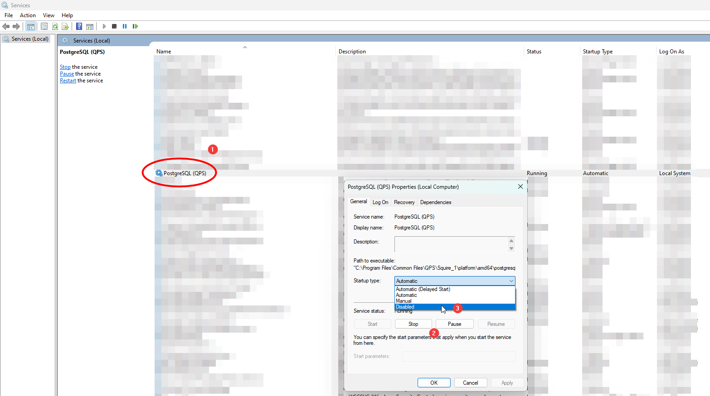Click the path to executable text

[434, 268]
